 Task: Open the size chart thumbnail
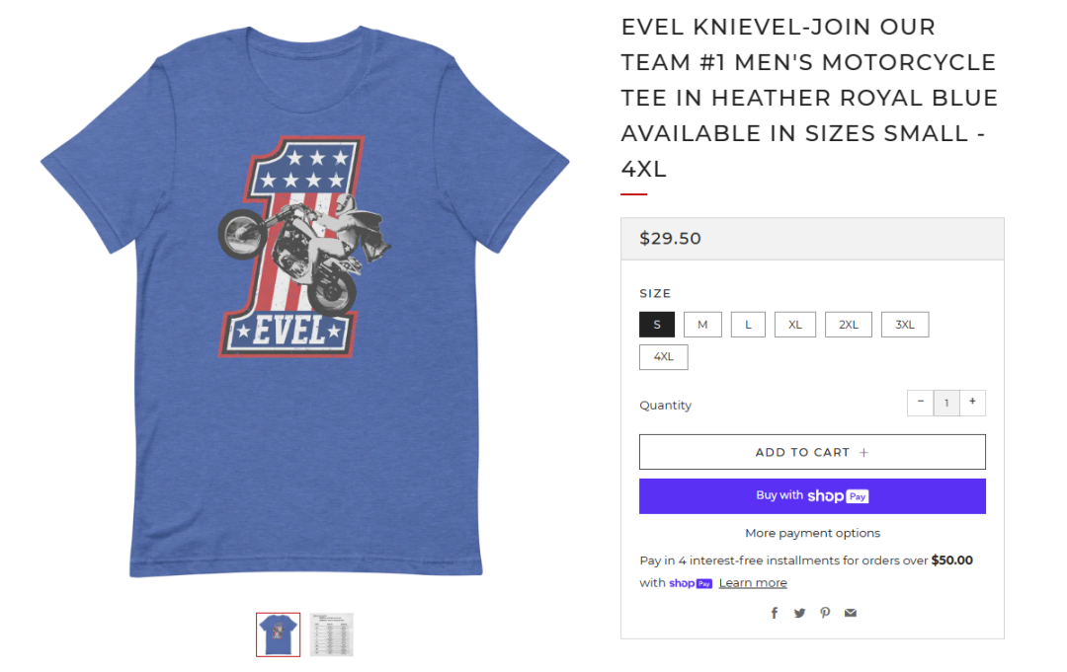tap(331, 635)
